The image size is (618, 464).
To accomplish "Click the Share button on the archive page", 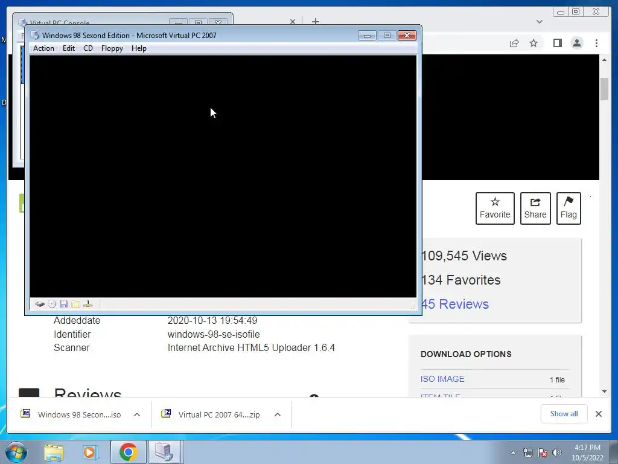I will click(535, 208).
